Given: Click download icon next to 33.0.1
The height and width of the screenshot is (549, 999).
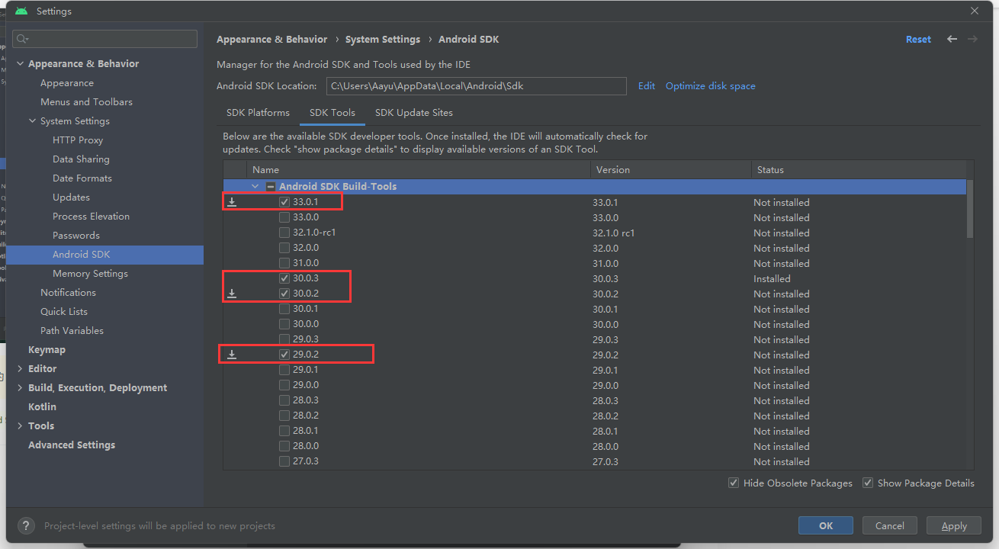Looking at the screenshot, I should (233, 203).
